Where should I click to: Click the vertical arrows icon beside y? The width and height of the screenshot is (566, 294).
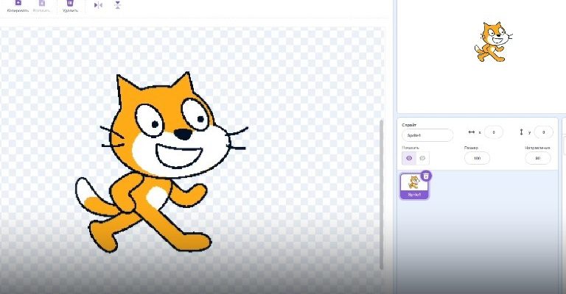(x=521, y=132)
